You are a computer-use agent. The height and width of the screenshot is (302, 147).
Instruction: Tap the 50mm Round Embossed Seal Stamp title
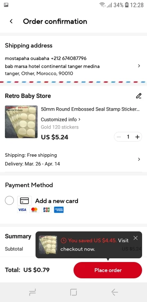90,109
